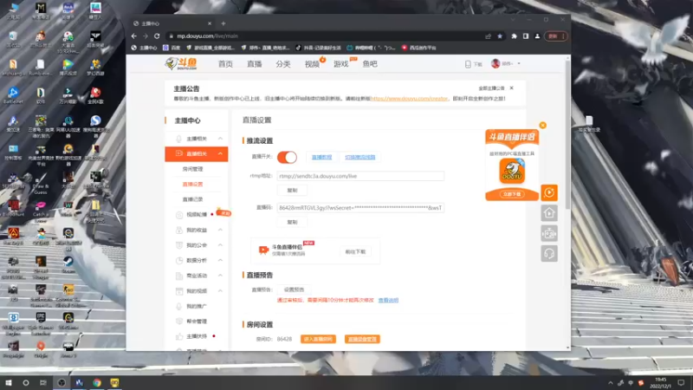Click the link right of 直播教程
This screenshot has width=693, height=390.
[360, 157]
